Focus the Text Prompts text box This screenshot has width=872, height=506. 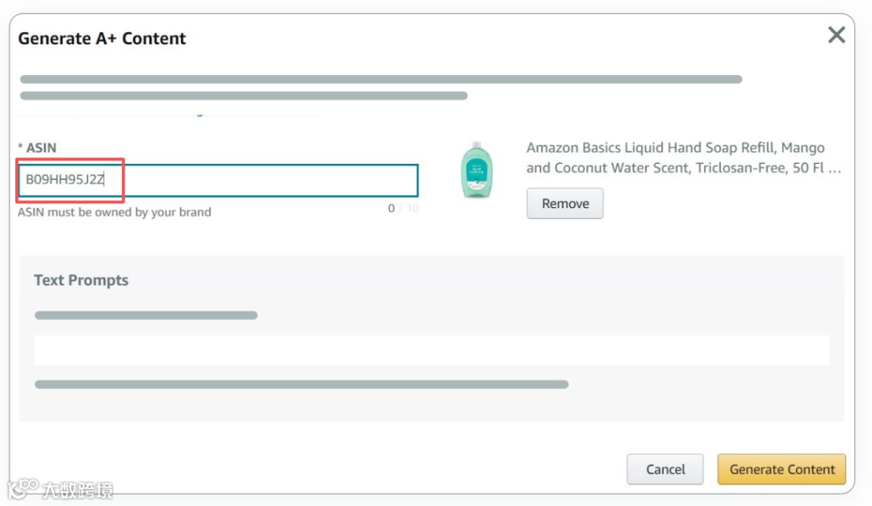point(431,350)
